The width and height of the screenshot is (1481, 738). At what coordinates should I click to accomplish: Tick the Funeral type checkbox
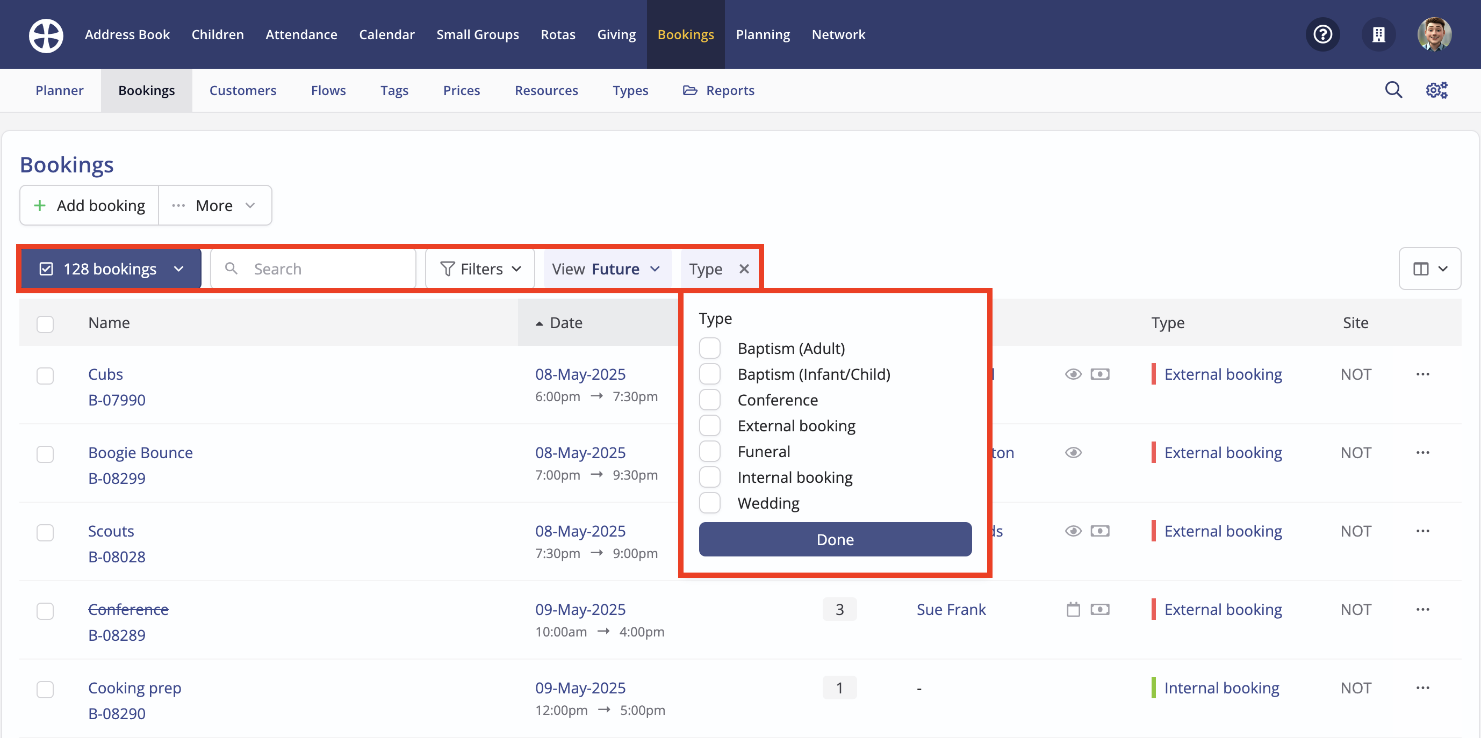[709, 452]
